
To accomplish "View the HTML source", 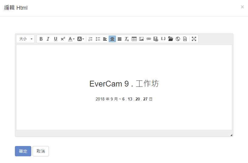I will (x=185, y=39).
